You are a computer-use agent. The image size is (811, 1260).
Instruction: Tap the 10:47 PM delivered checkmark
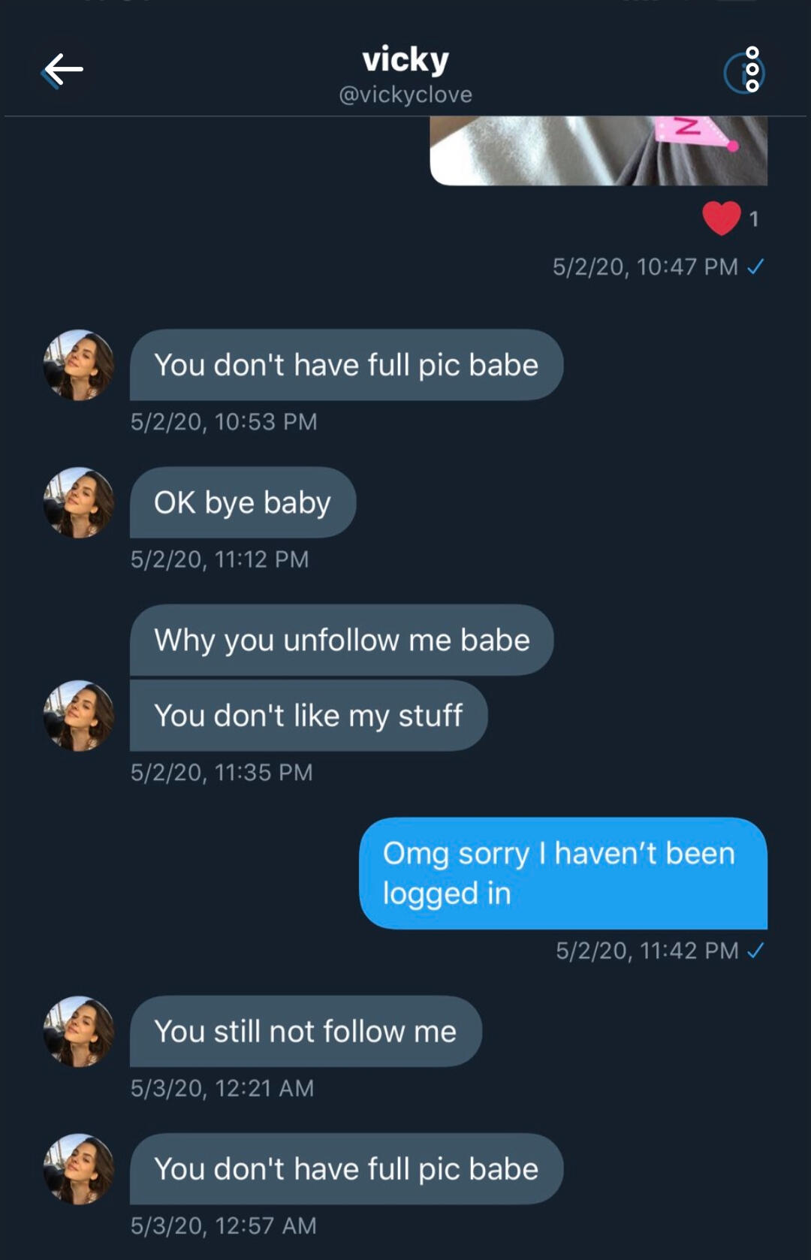(755, 267)
